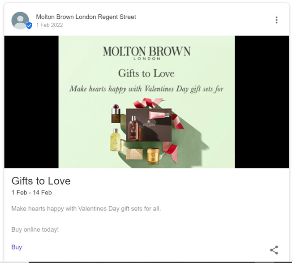
Task: Click the Valentines Day gift sets description
Action: pyautogui.click(x=86, y=208)
